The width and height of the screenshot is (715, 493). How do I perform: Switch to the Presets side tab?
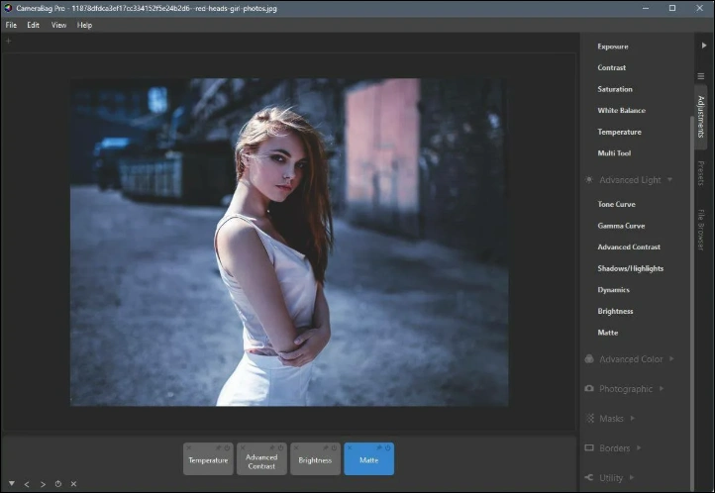[x=701, y=173]
